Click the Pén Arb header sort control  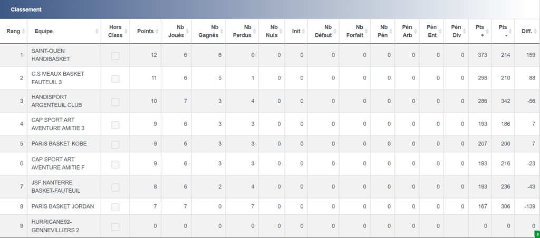click(x=416, y=31)
